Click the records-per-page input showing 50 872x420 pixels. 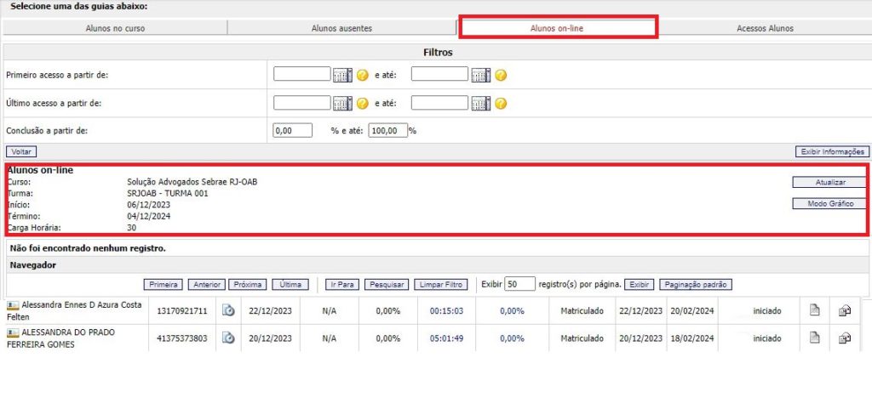tap(519, 284)
